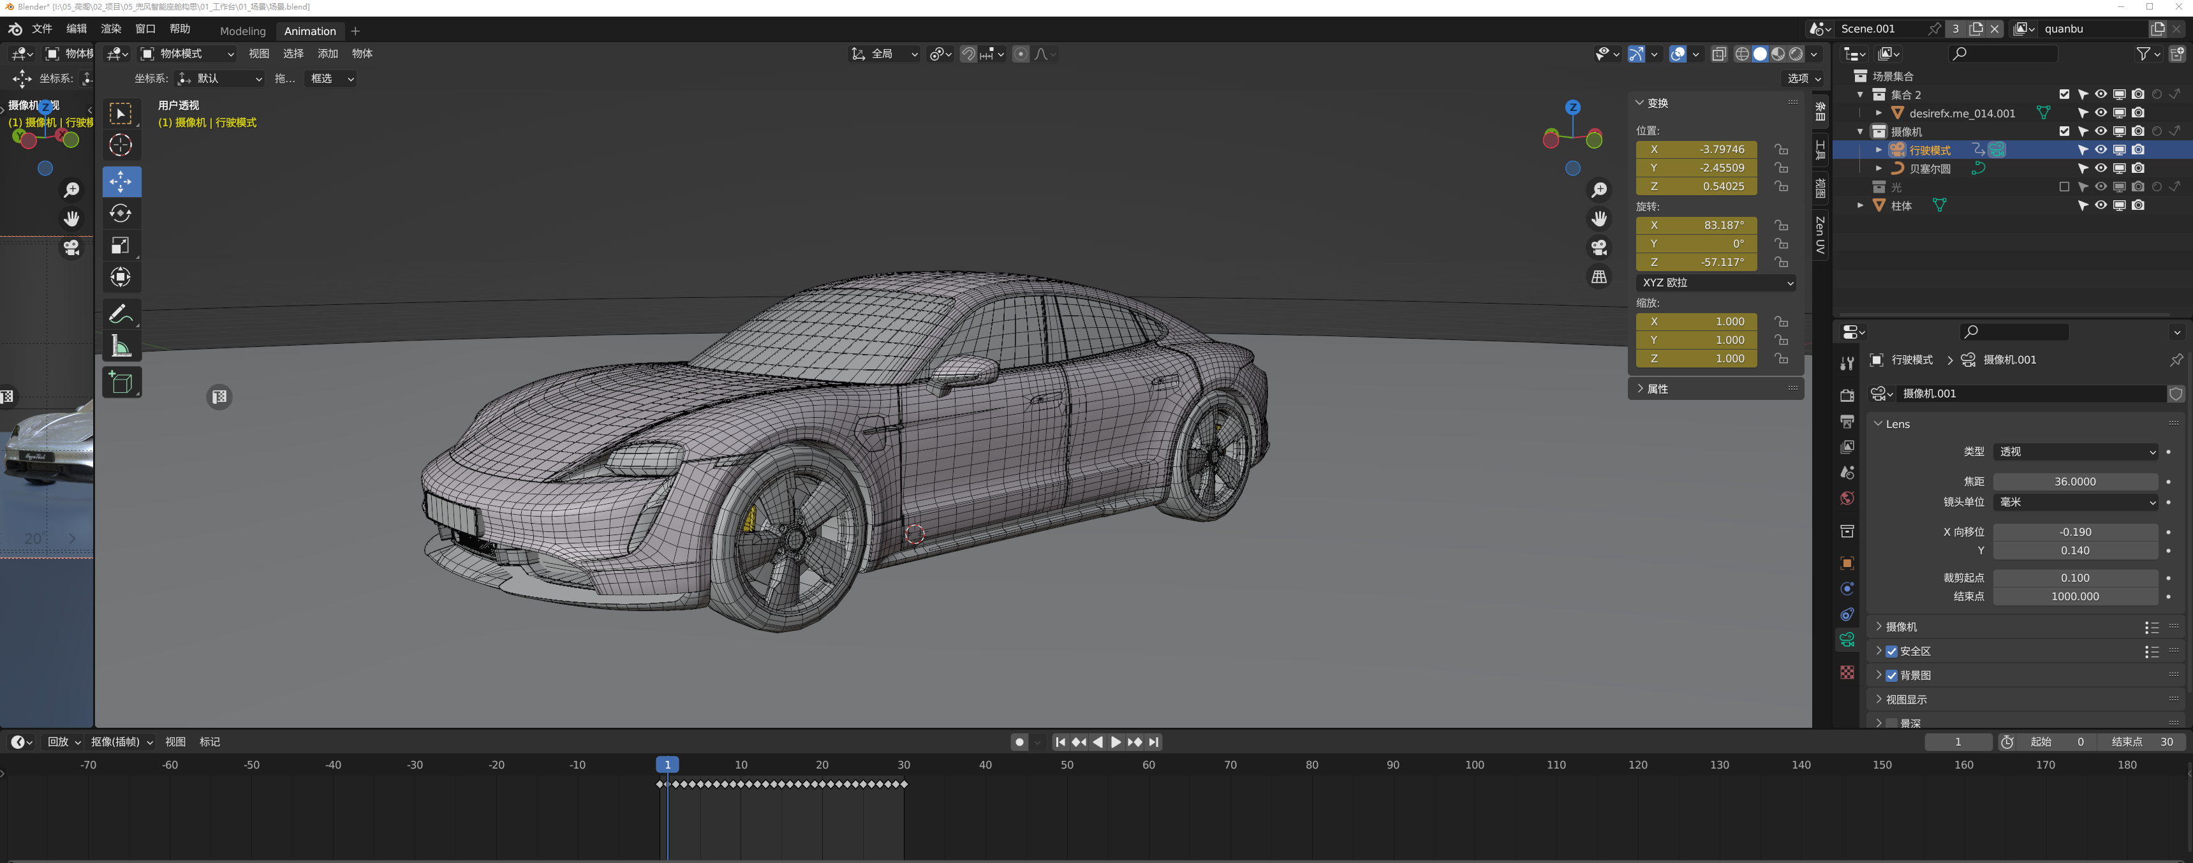
Task: Open the 文件 menu
Action: (x=41, y=29)
